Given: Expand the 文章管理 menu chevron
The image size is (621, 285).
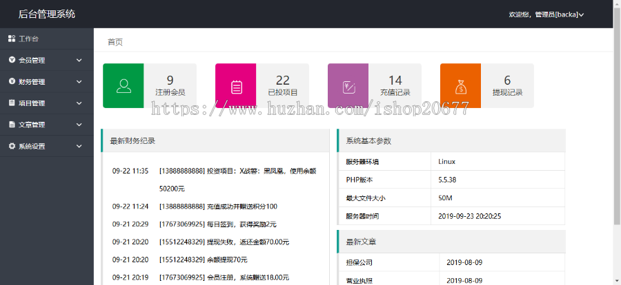Looking at the screenshot, I should [79, 125].
